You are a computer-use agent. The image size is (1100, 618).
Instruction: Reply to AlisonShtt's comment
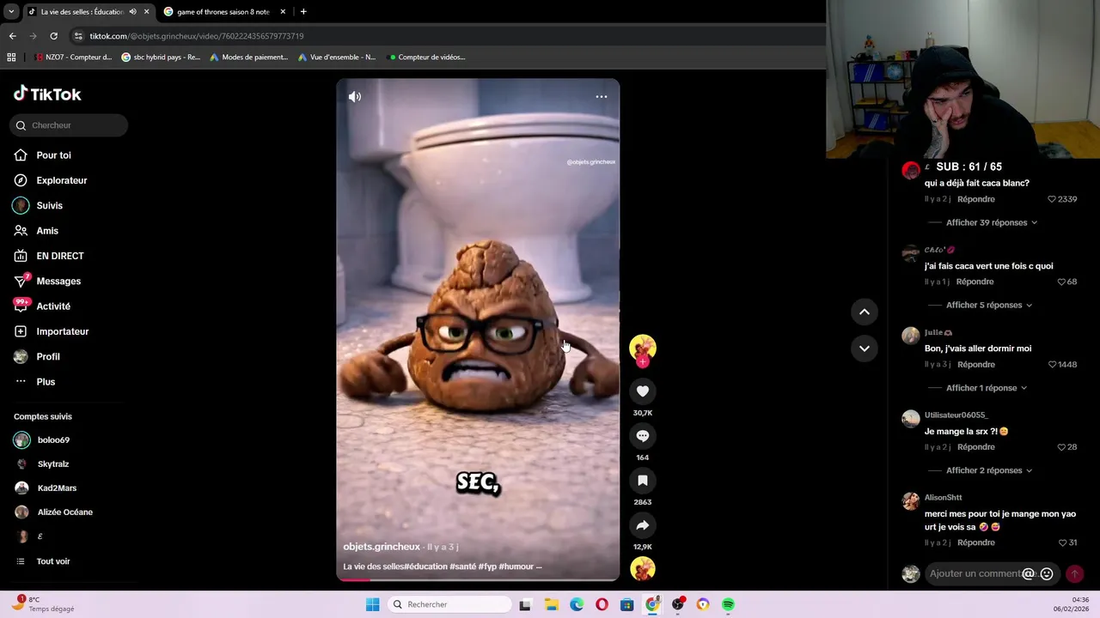[976, 542]
